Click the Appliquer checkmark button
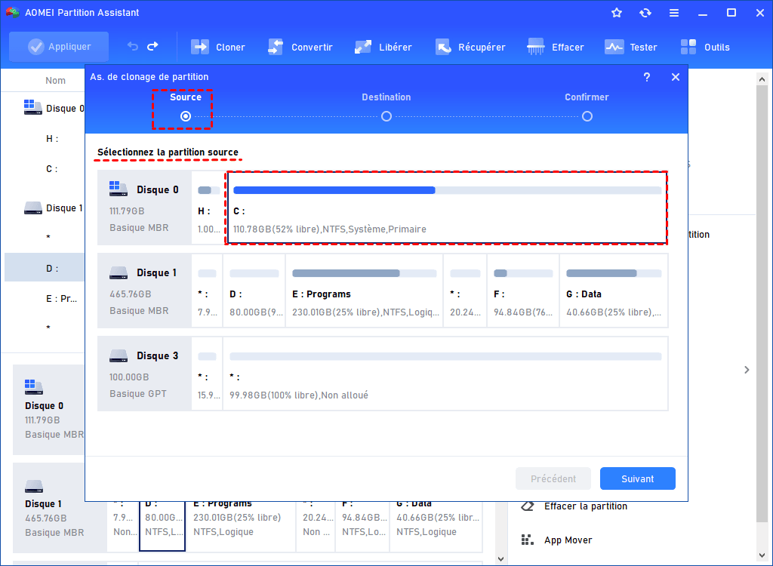The image size is (773, 566). coord(59,47)
